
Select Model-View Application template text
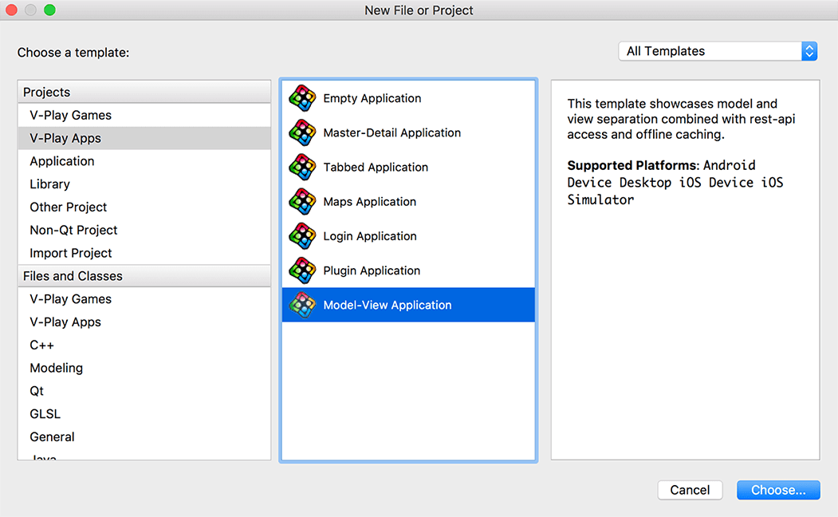pyautogui.click(x=388, y=305)
